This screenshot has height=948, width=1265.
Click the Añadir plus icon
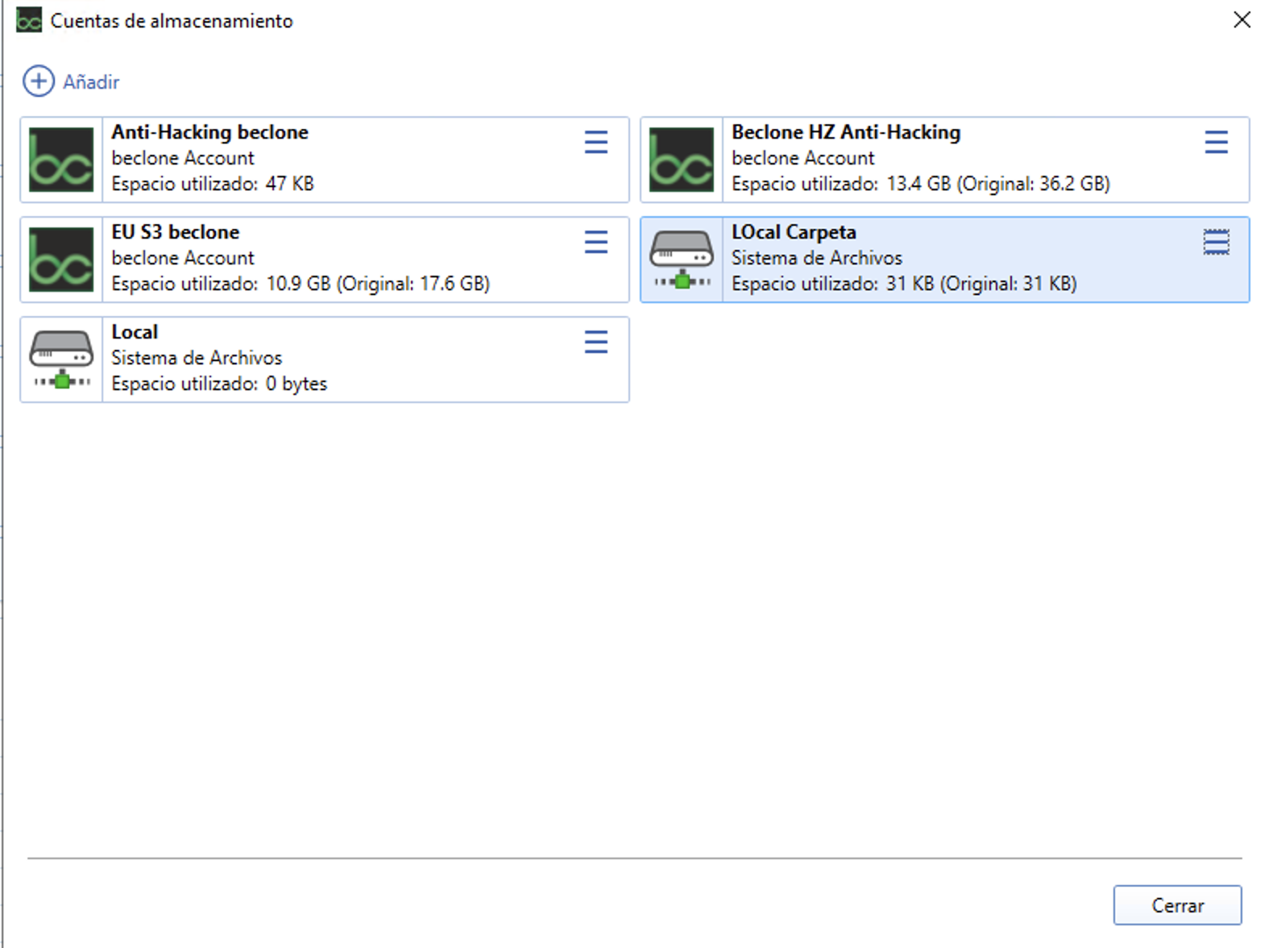(x=38, y=81)
